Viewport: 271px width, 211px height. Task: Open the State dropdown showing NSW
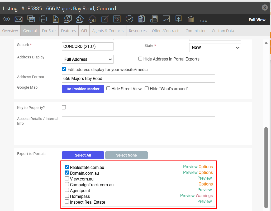pos(215,48)
